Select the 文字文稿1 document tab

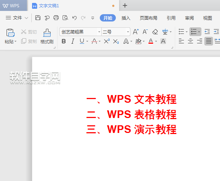(74, 6)
